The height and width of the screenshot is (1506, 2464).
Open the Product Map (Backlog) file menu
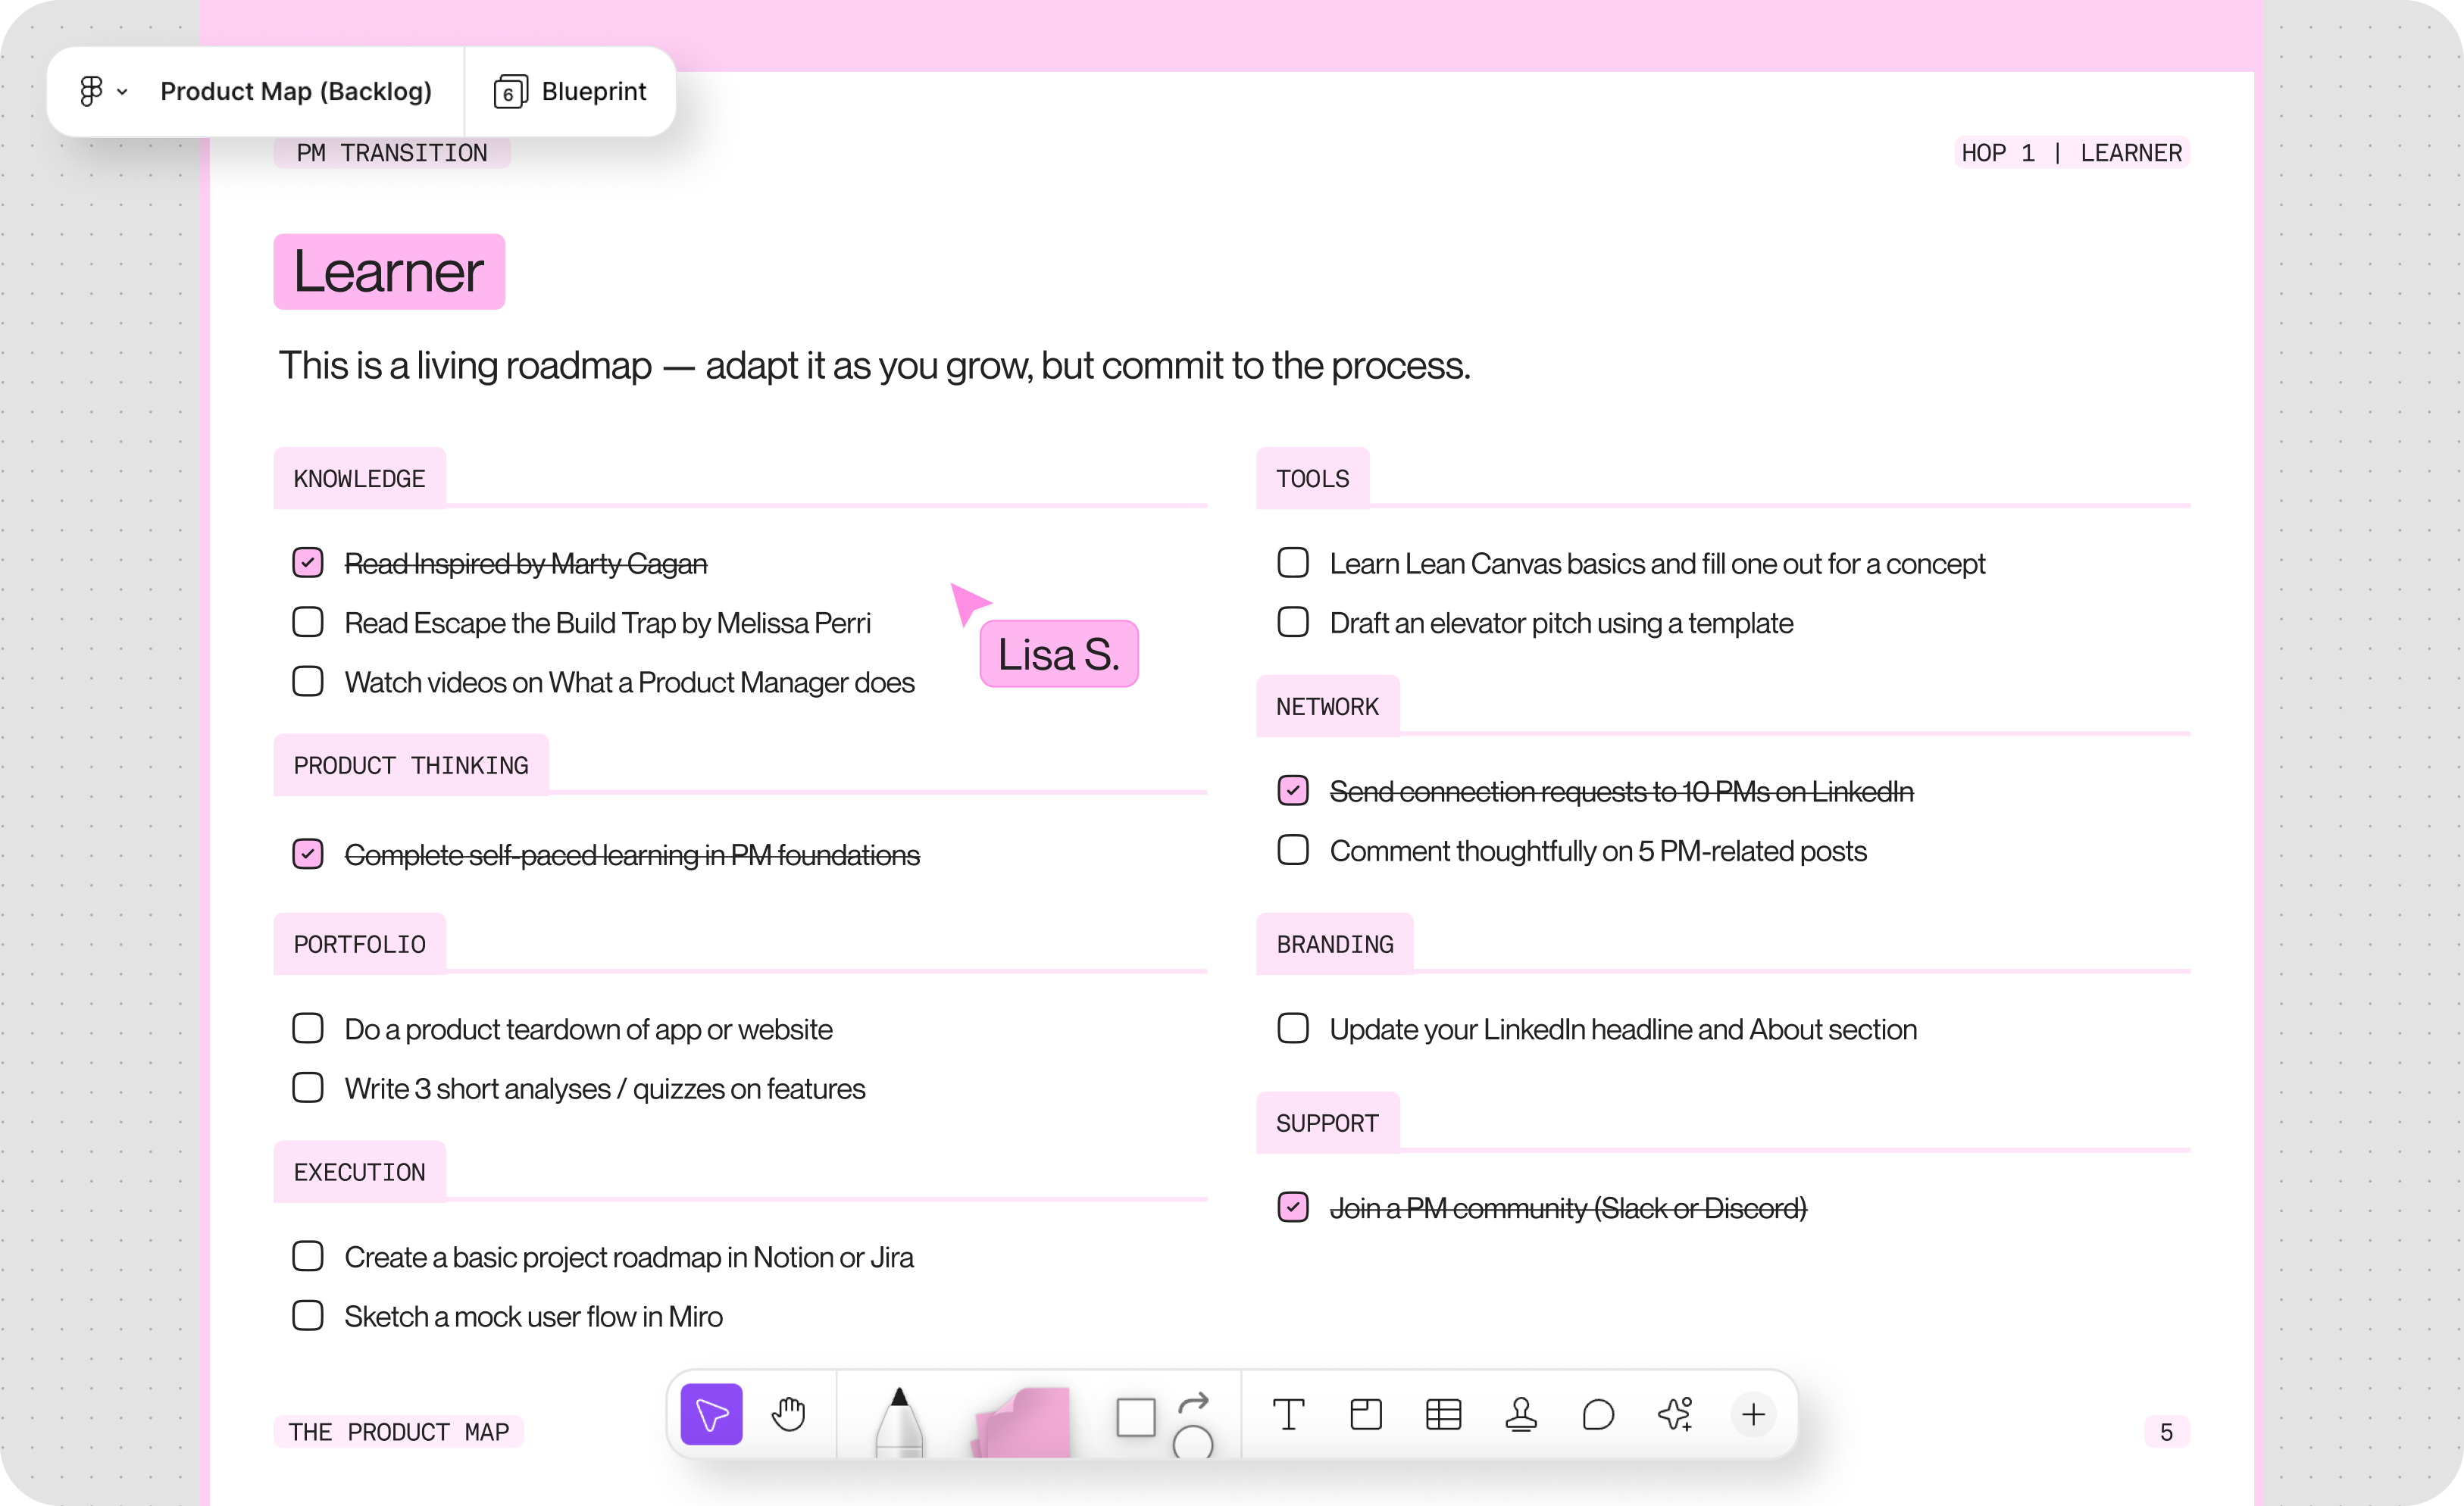pos(296,91)
